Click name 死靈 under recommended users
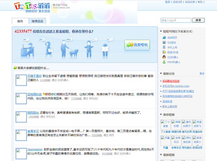Viewport: 217px width, 161px height. click(165, 148)
